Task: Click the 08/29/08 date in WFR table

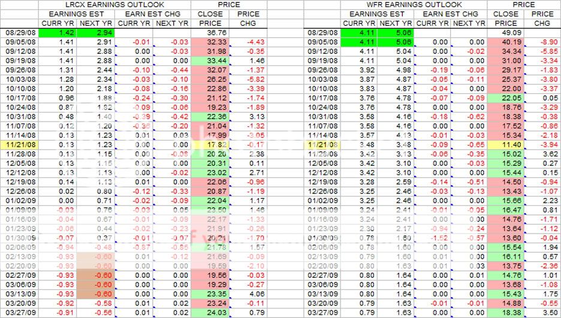Action: tap(323, 32)
